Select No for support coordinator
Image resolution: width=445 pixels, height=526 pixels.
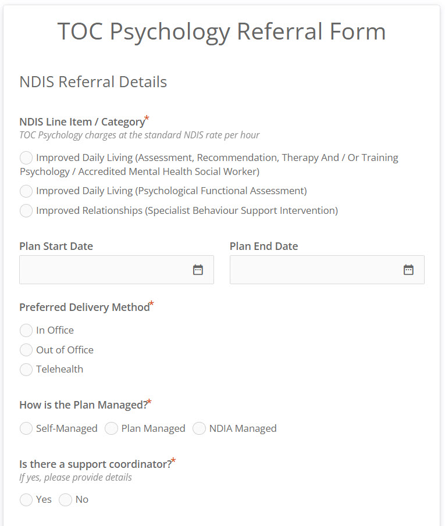65,500
